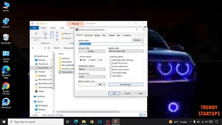Open the Dictionary size dropdown
222x125 pixels.
[92, 77]
